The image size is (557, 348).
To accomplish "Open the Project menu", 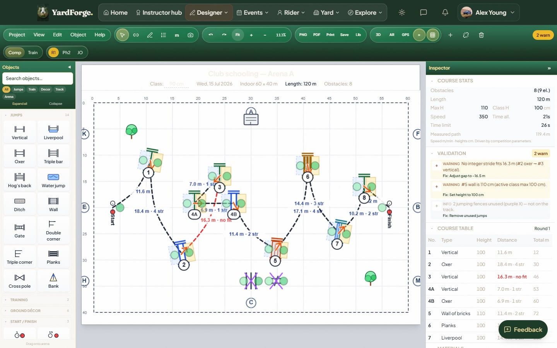I will 17,35.
